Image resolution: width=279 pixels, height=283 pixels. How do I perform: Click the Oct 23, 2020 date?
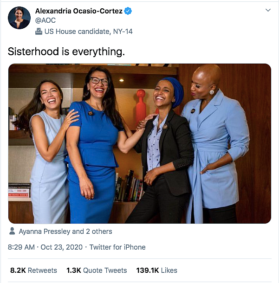click(x=61, y=247)
